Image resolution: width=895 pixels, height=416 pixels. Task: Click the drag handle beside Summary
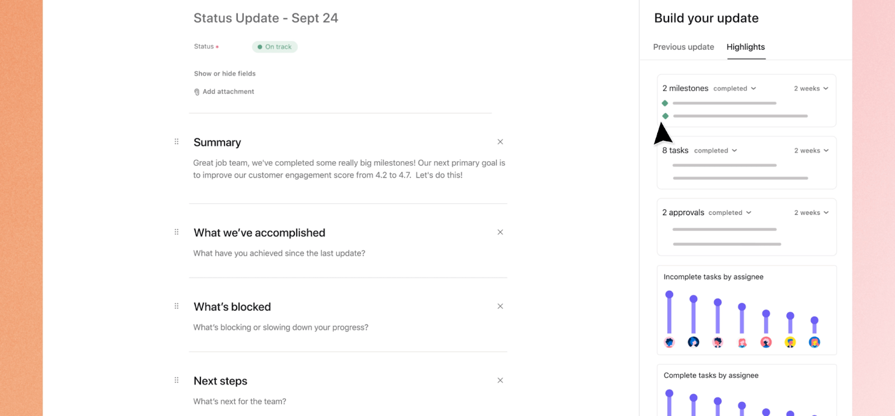tap(176, 142)
